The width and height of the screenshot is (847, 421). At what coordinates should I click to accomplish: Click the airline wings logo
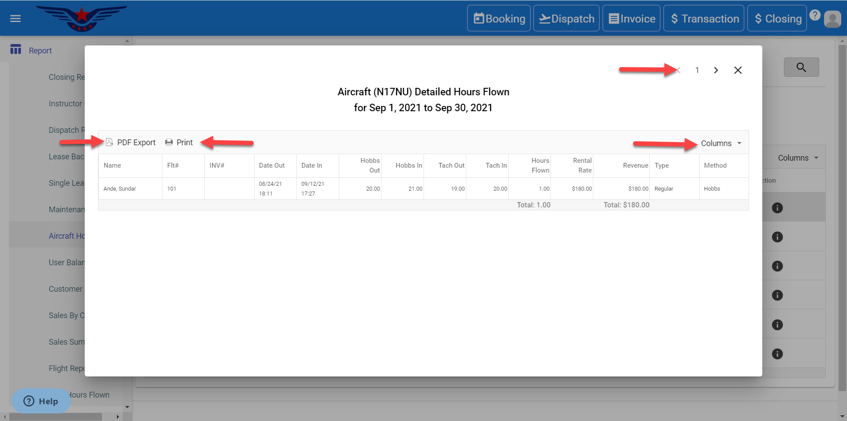[82, 18]
